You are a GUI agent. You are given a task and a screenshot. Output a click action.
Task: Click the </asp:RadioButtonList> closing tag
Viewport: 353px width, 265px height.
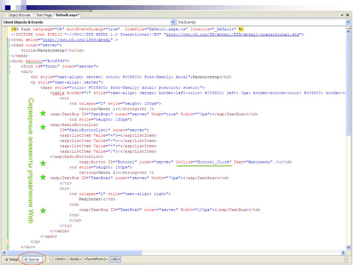point(77,157)
